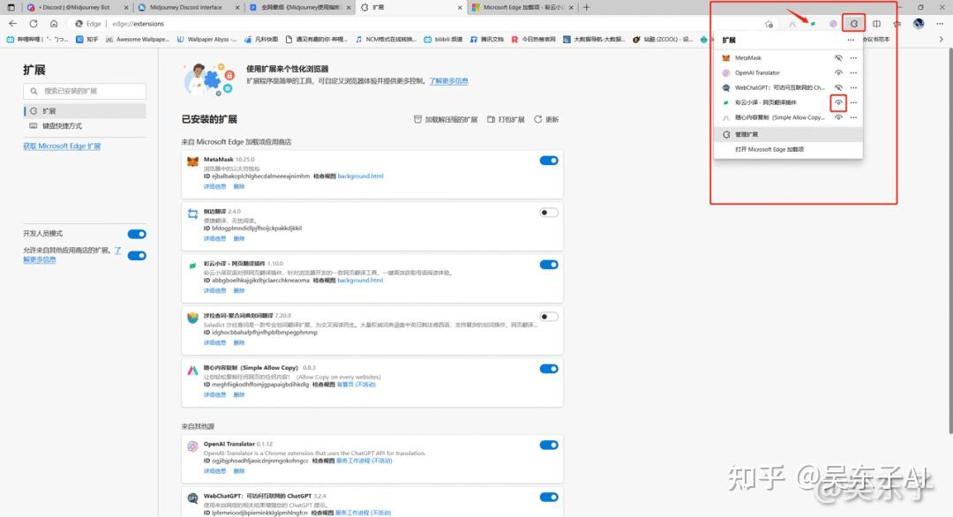Open the 彩云小译 background.html link
The height and width of the screenshot is (517, 953).
(x=360, y=281)
